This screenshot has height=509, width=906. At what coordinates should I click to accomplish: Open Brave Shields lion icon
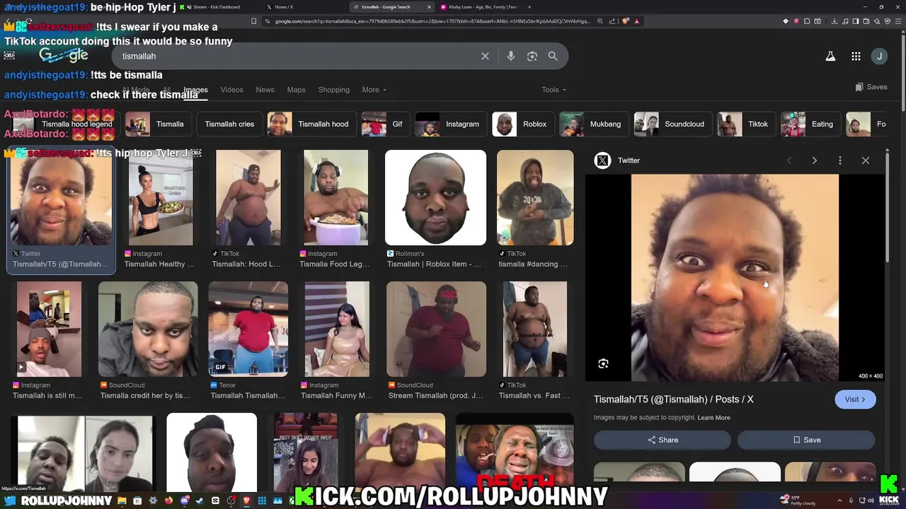pos(625,21)
